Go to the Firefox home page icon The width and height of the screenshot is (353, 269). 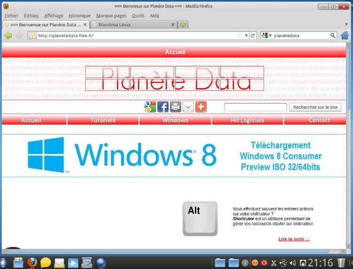pyautogui.click(x=345, y=35)
